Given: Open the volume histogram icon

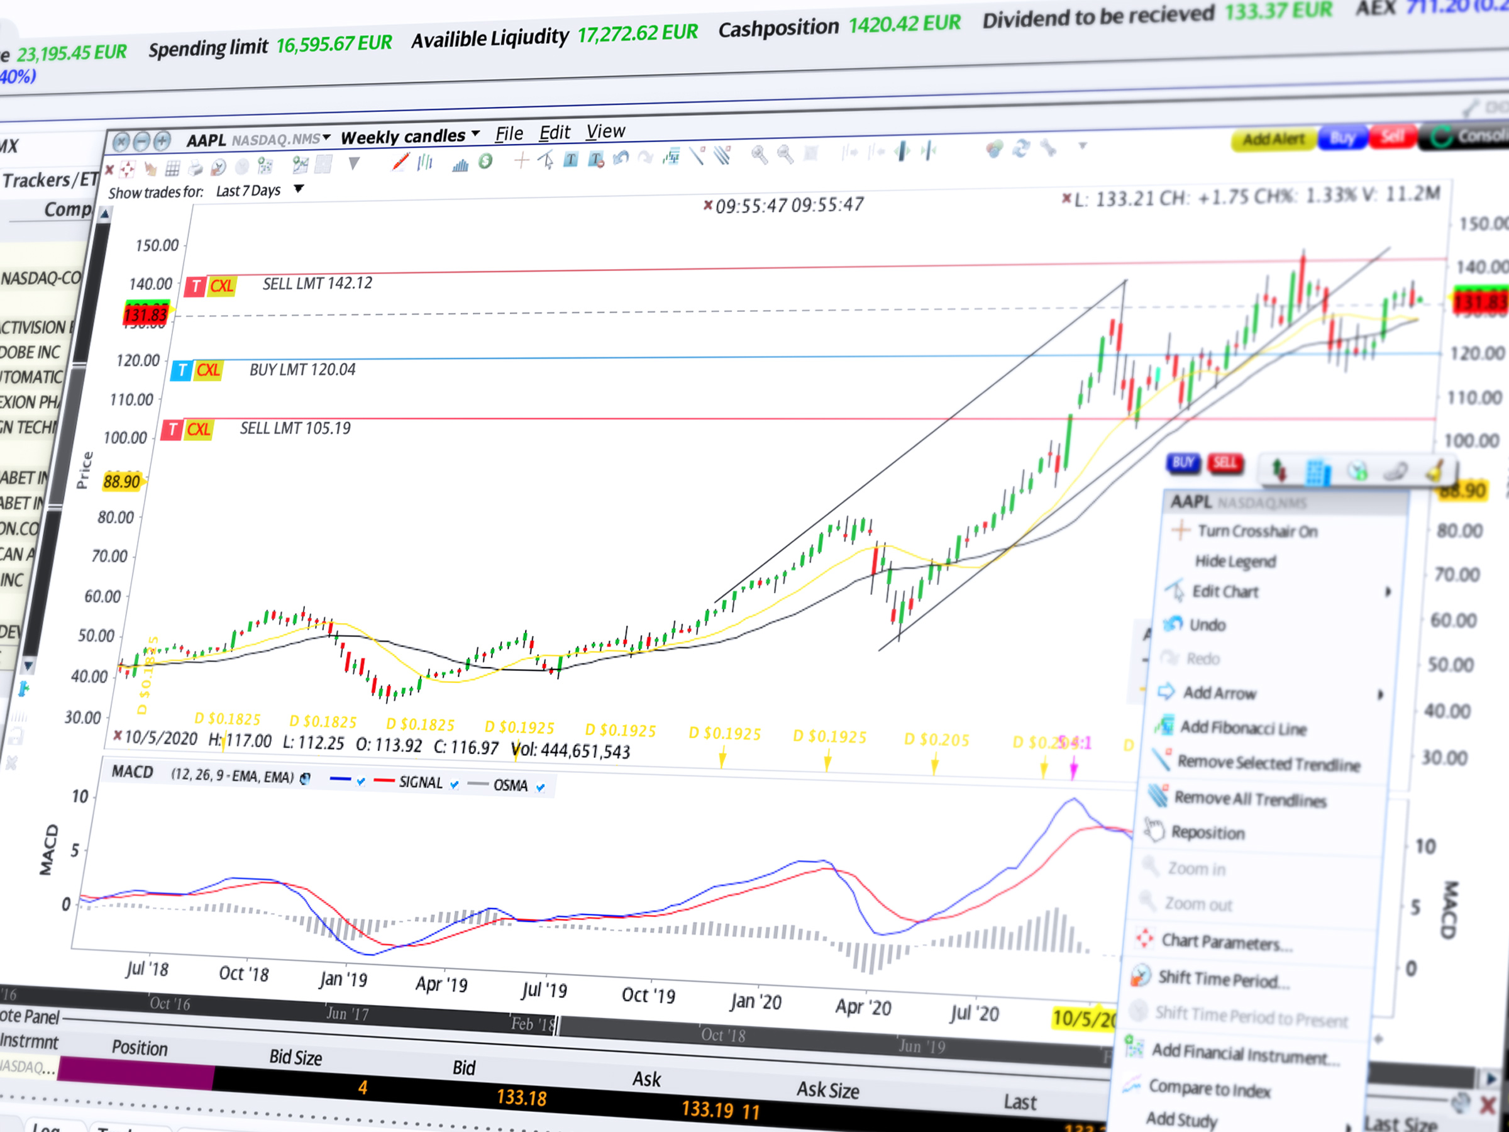Looking at the screenshot, I should tap(460, 164).
